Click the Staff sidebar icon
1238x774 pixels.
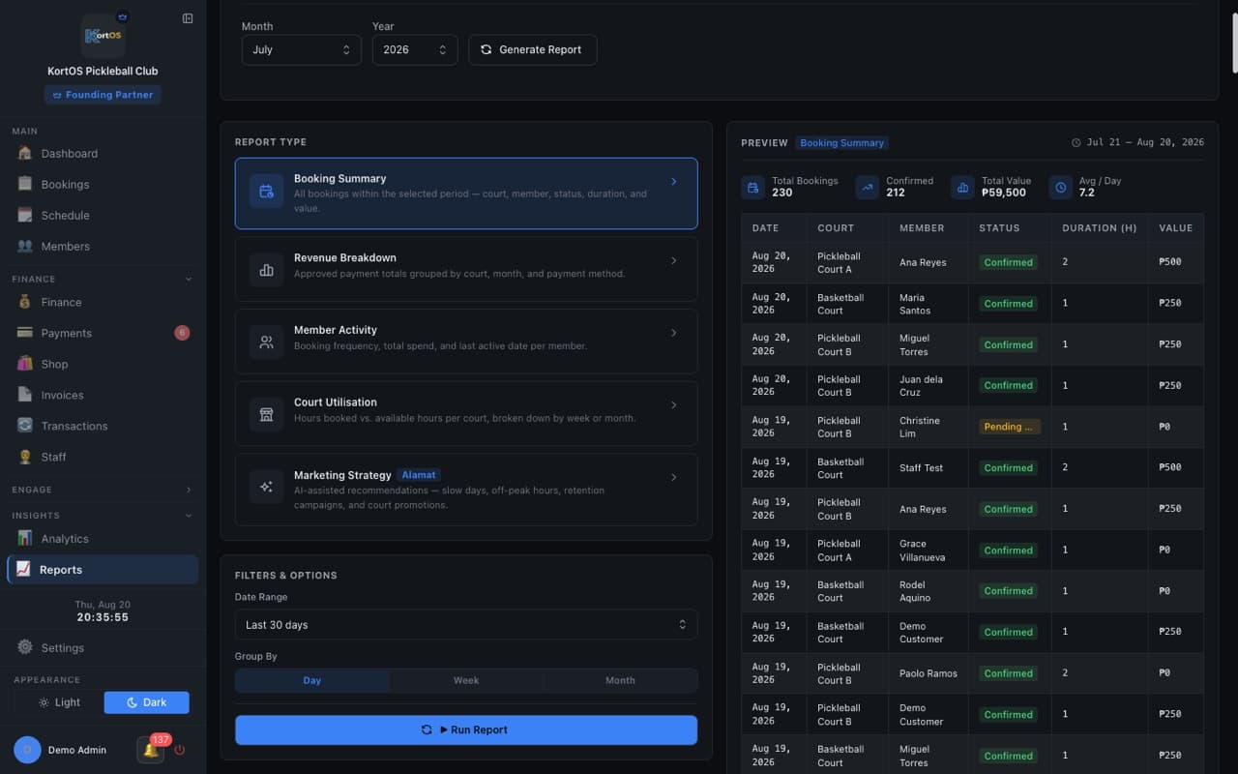tap(25, 457)
